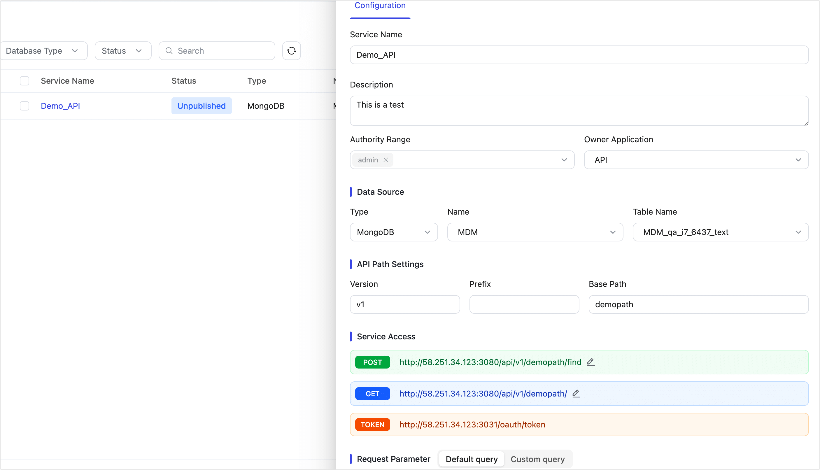
Task: Click the empty Prefix input field
Action: tap(524, 304)
